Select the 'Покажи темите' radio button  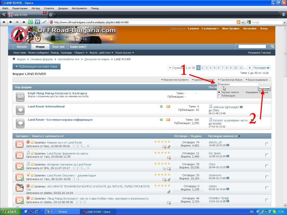[219, 92]
